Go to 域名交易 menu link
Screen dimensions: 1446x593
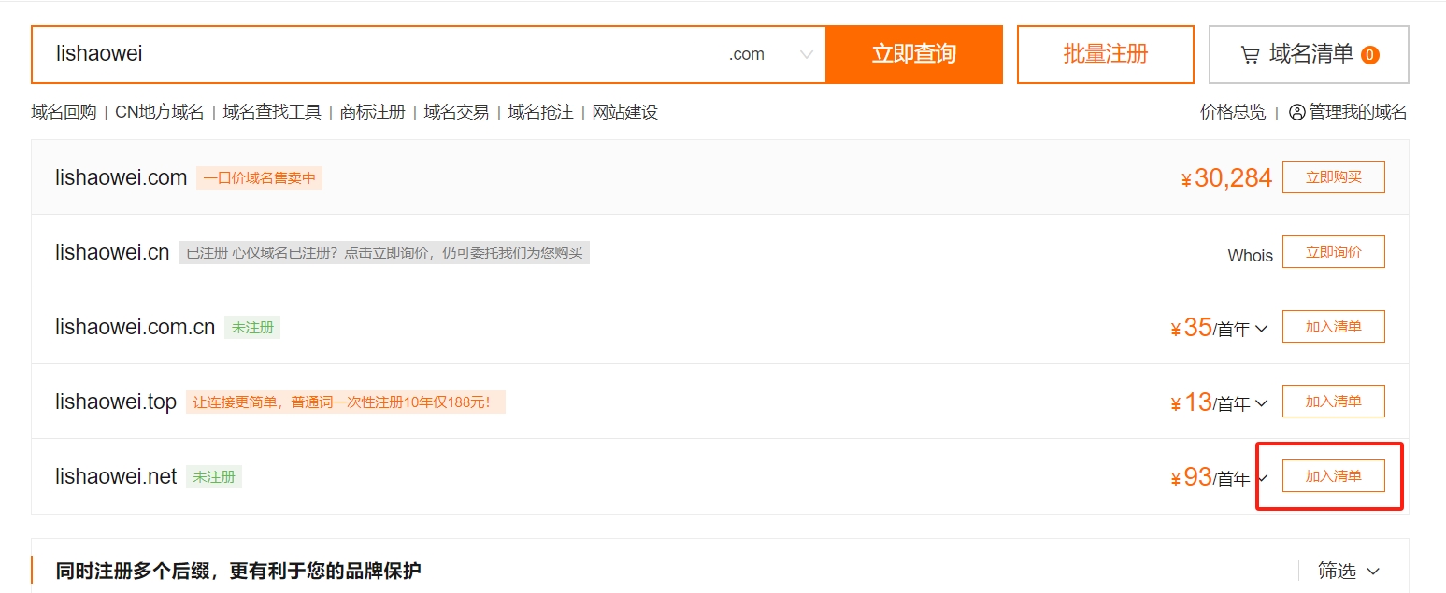[456, 112]
